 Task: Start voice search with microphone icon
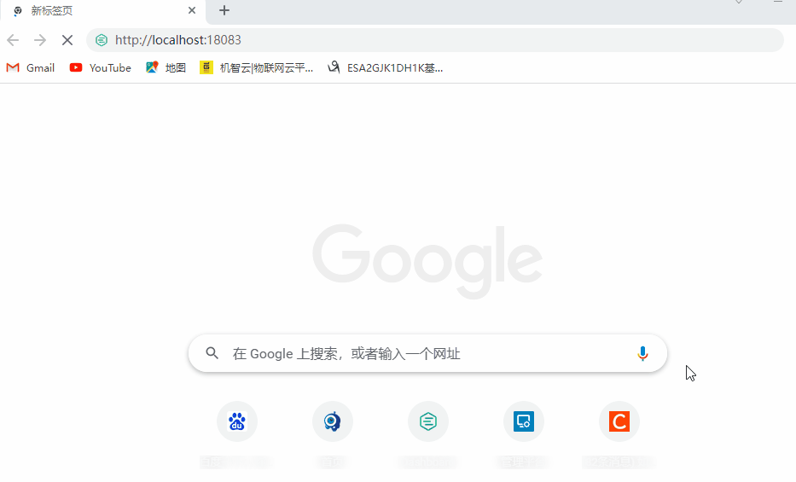tap(642, 354)
